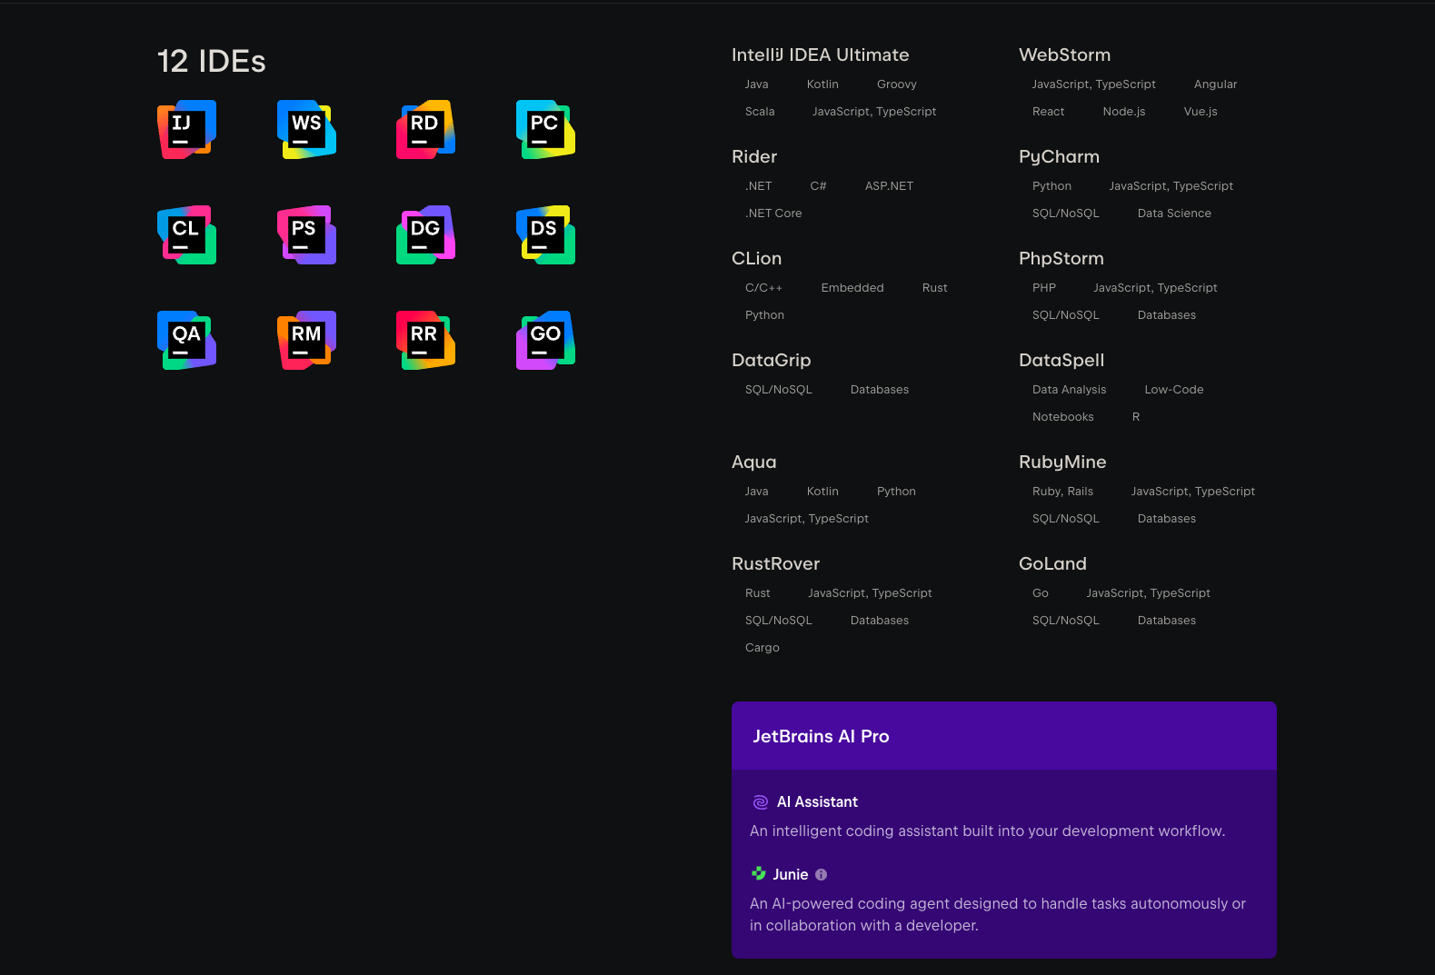
Task: Click Cargo under RustRover
Action: (x=762, y=648)
